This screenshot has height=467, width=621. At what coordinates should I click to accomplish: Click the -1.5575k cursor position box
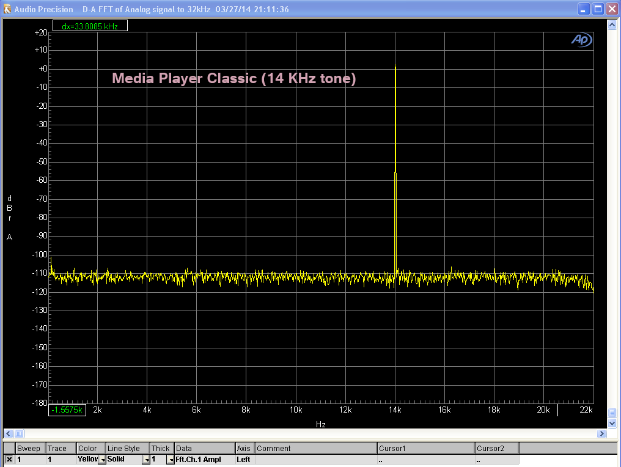68,410
